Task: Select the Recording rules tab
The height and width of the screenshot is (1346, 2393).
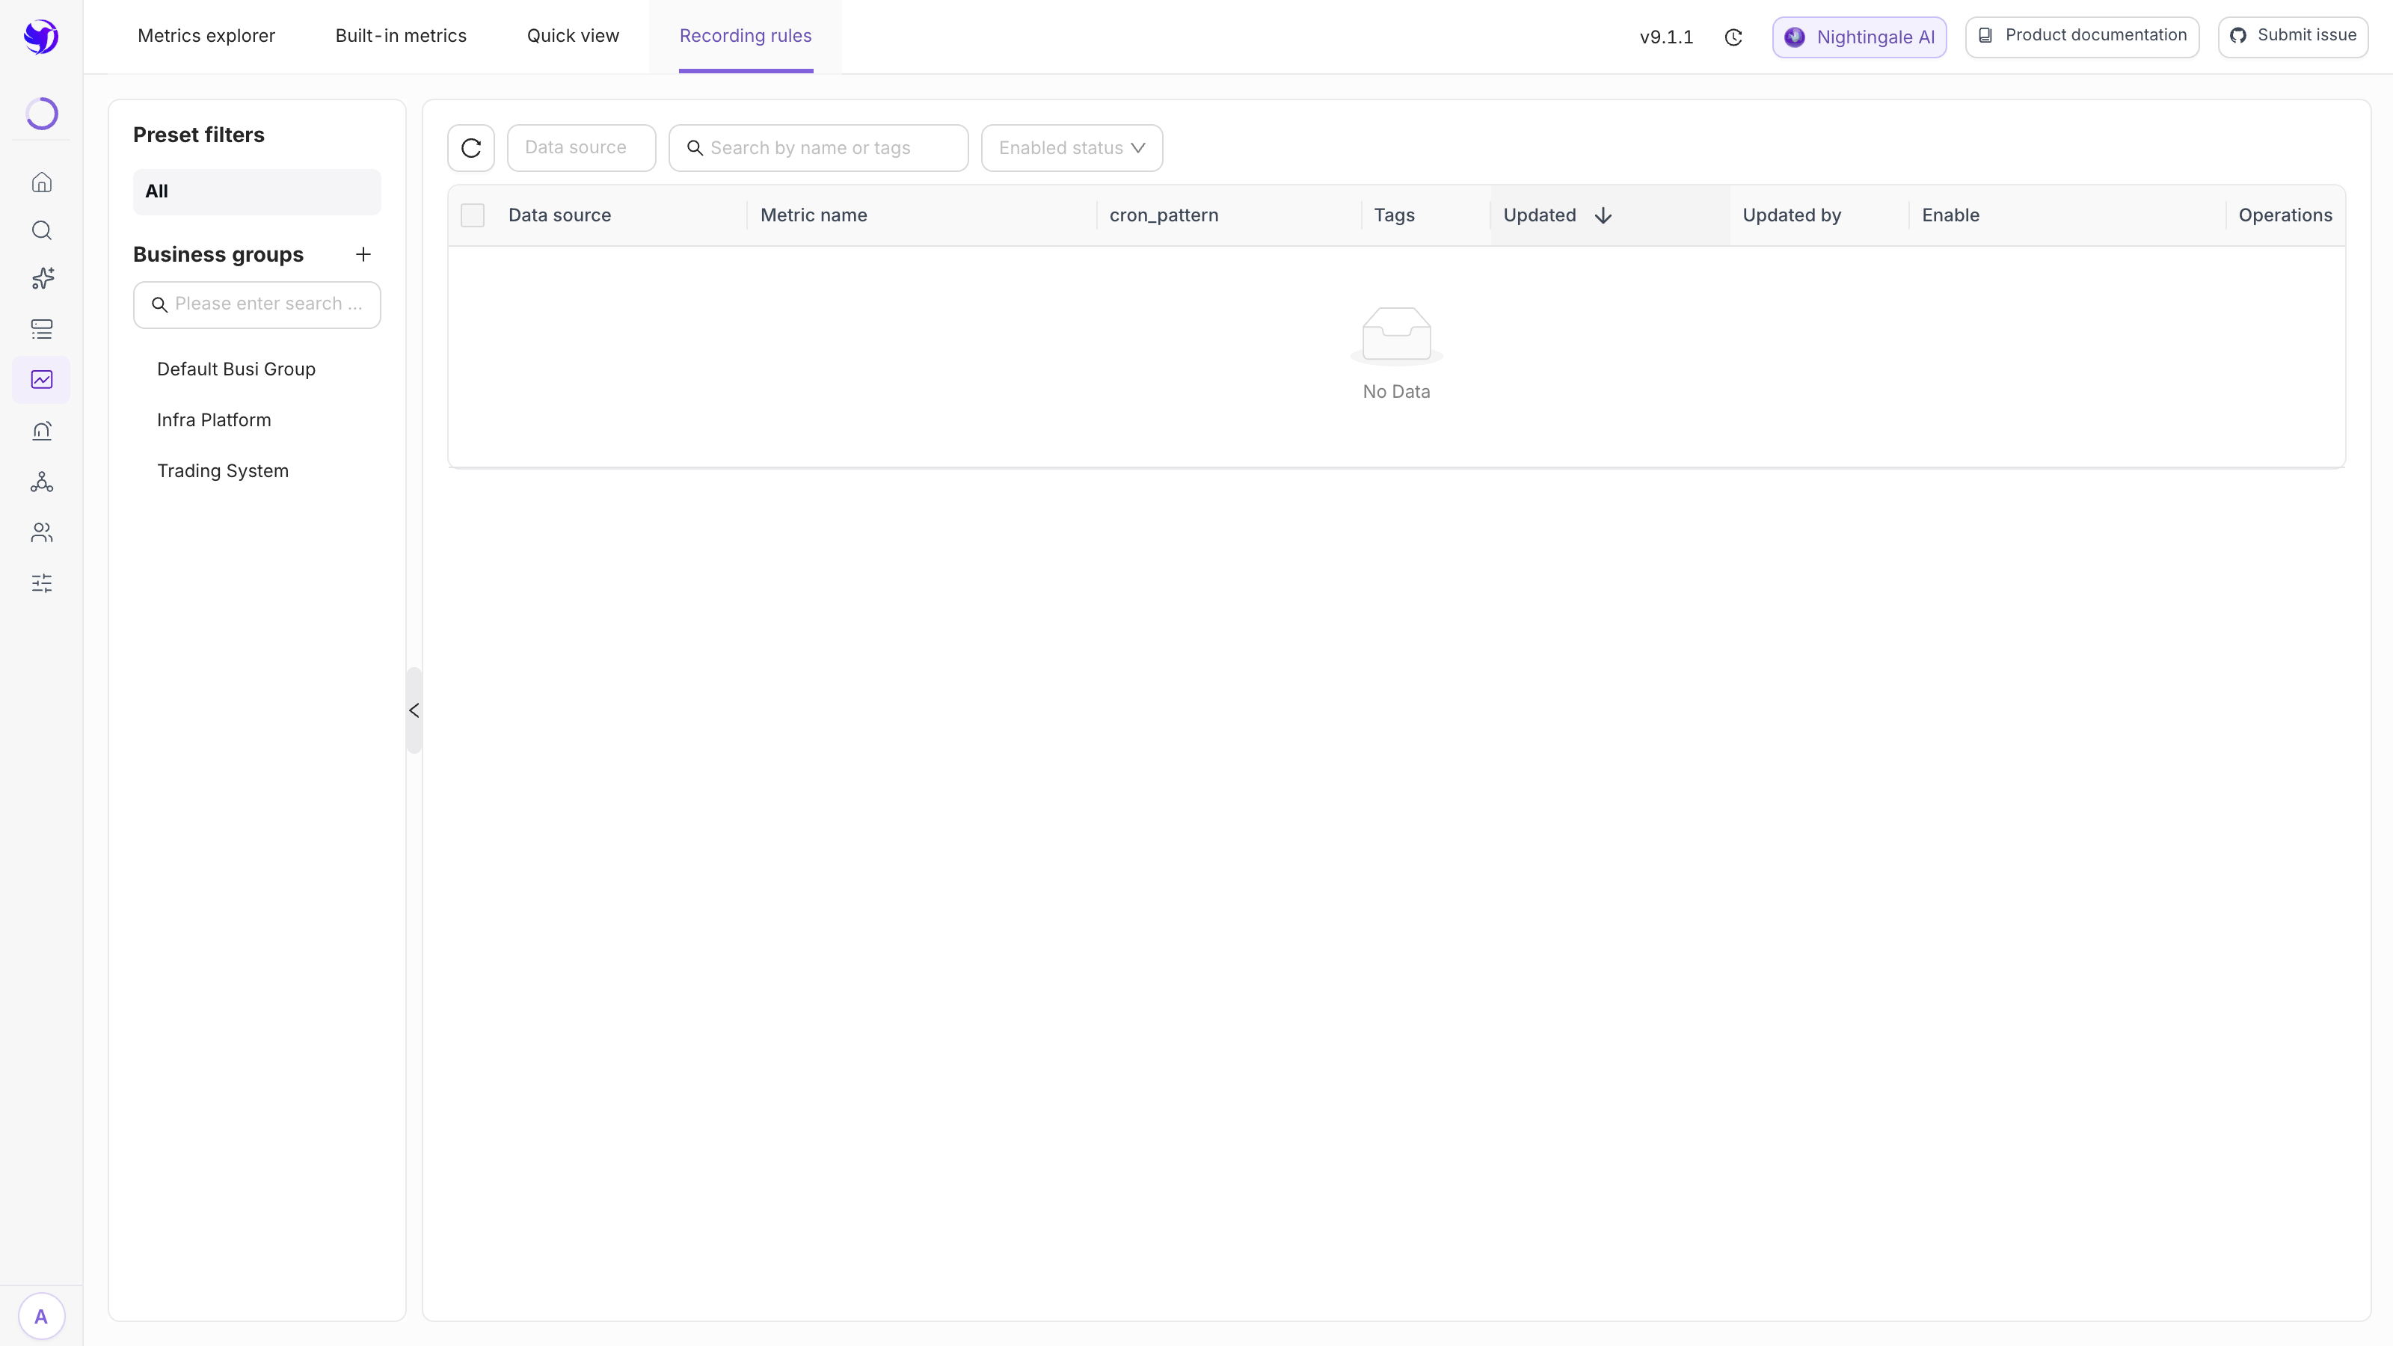Action: [746, 36]
